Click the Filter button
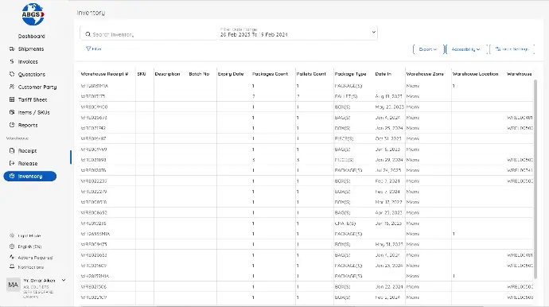Viewport: 549px width, 307px height. pyautogui.click(x=93, y=49)
